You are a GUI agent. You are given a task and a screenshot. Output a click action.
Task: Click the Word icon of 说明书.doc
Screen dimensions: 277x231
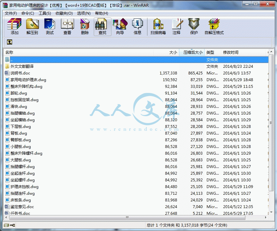[7, 73]
